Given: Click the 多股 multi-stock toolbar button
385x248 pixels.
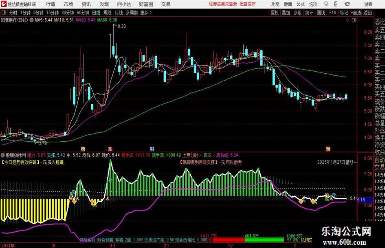Looking at the screenshot, I should 297,13.
